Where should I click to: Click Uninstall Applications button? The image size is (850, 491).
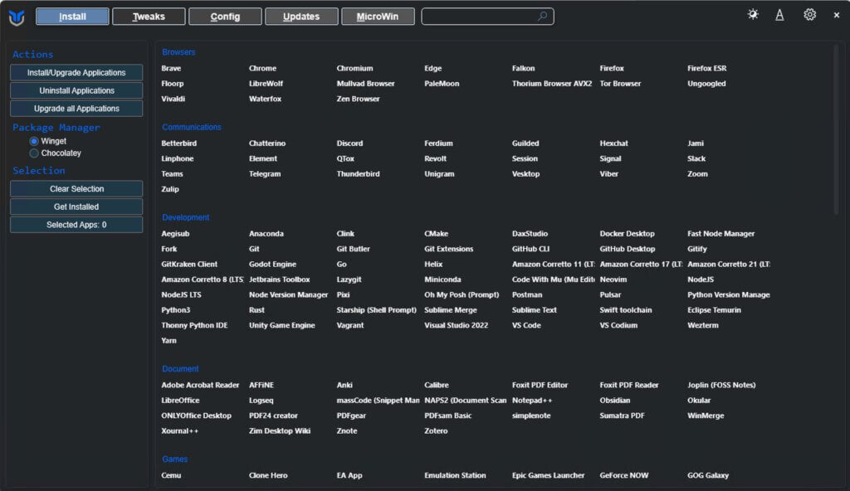point(76,90)
